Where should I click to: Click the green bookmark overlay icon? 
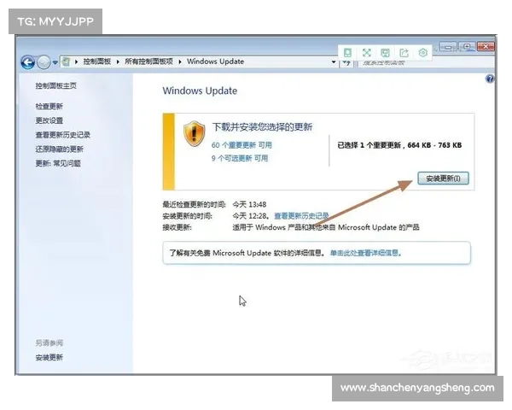(348, 53)
